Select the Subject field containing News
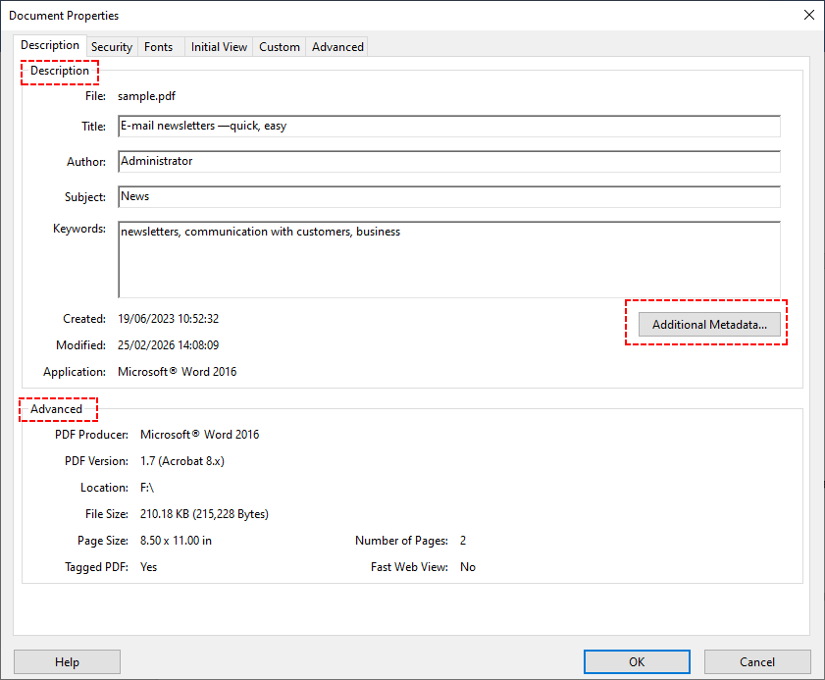 tap(448, 196)
